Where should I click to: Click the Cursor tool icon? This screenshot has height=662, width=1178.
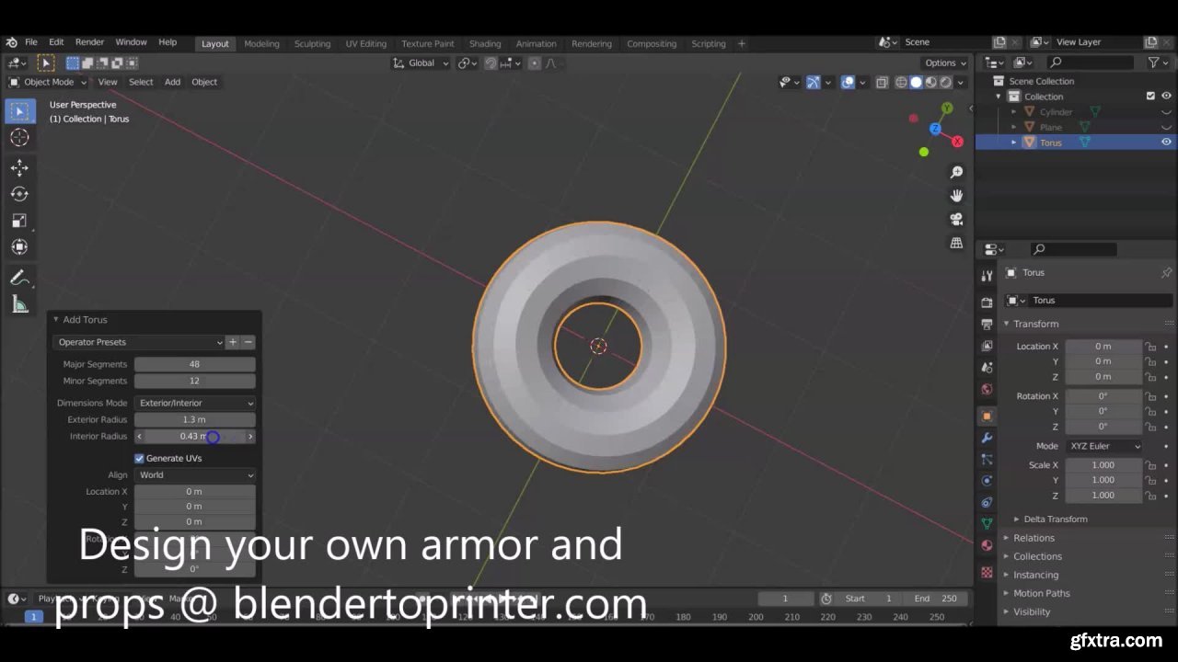coord(19,138)
